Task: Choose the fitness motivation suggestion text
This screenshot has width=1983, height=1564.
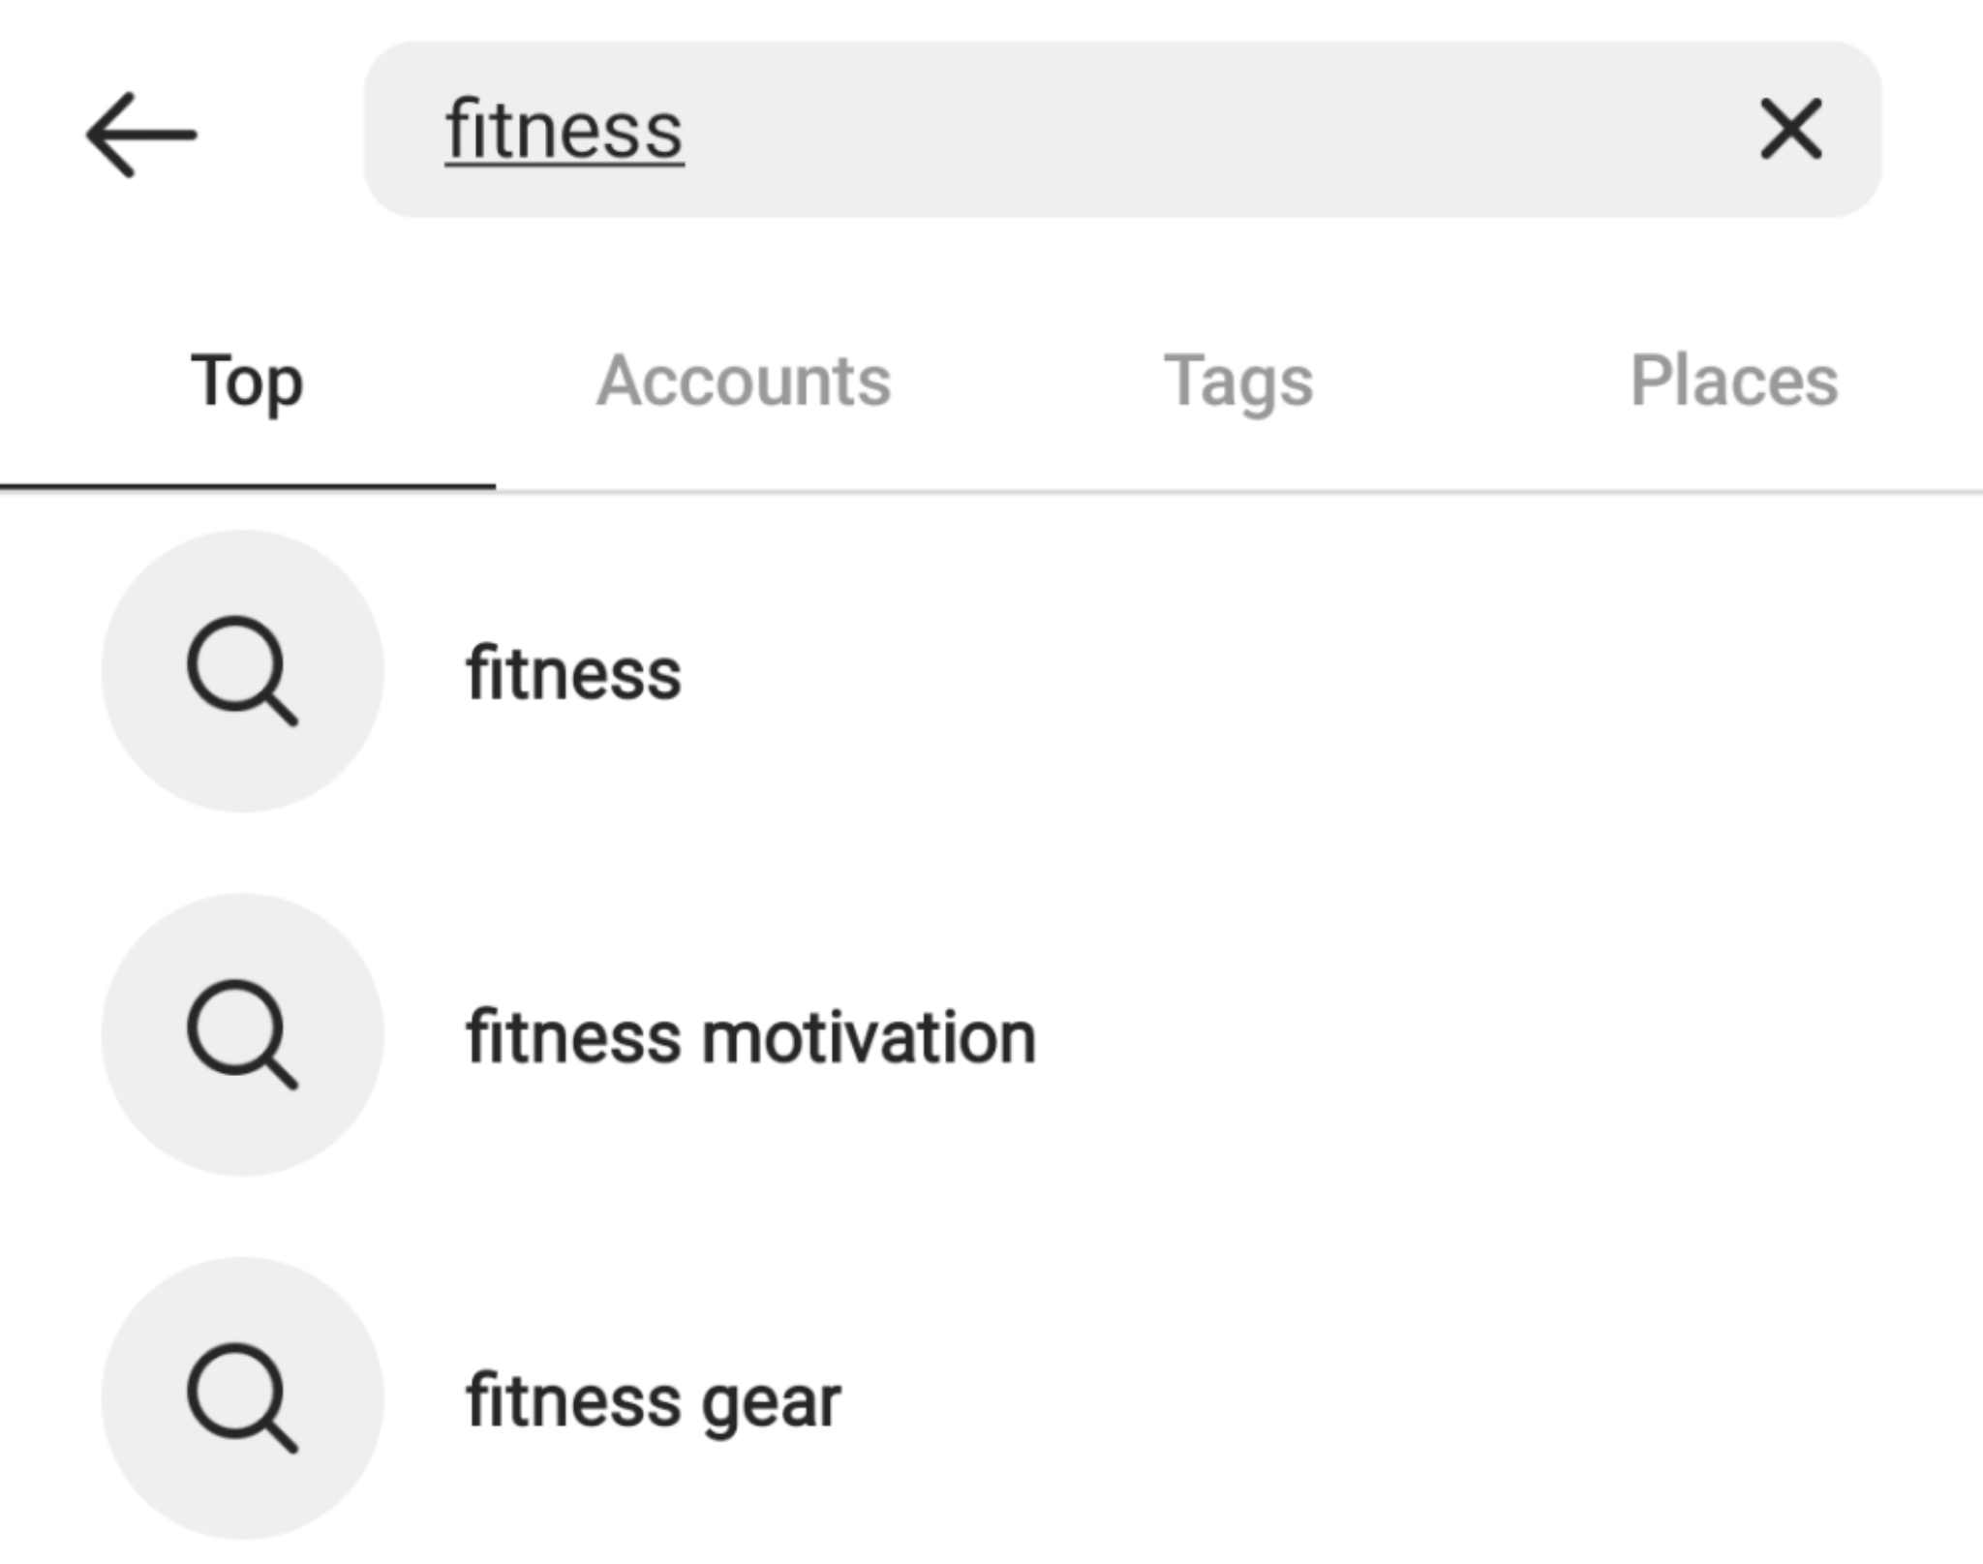Action: [750, 1037]
